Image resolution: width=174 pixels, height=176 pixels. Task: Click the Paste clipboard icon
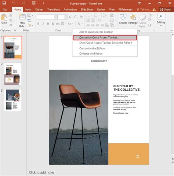pos(4,17)
